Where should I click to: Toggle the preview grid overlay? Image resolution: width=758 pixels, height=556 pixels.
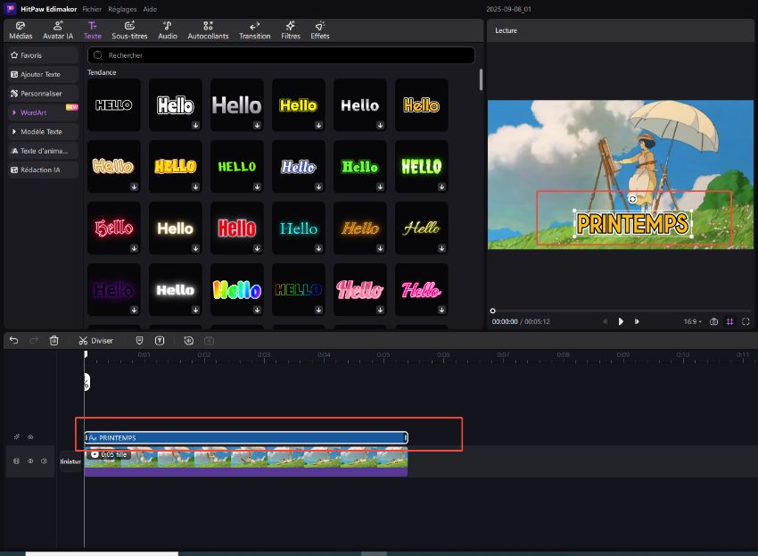730,321
